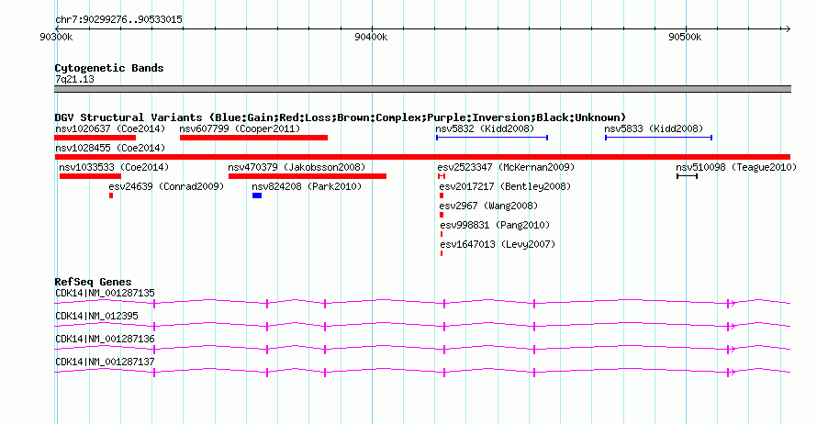Click the chr7:90299276..90533015 coordinates text
The image size is (817, 424).
[118, 20]
